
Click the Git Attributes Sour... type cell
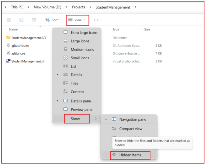point(126,46)
